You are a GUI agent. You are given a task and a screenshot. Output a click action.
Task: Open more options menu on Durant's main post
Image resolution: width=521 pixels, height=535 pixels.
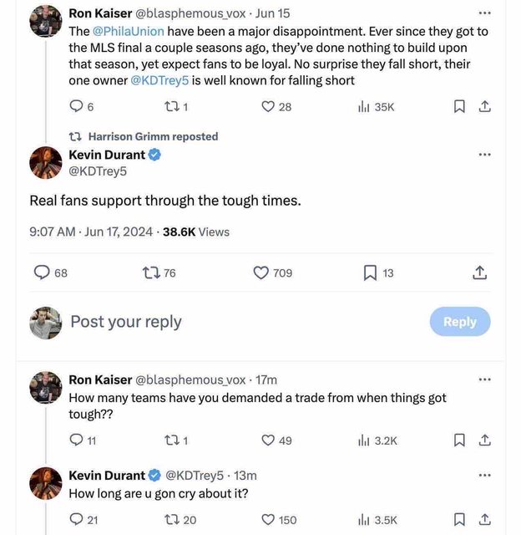coord(484,155)
